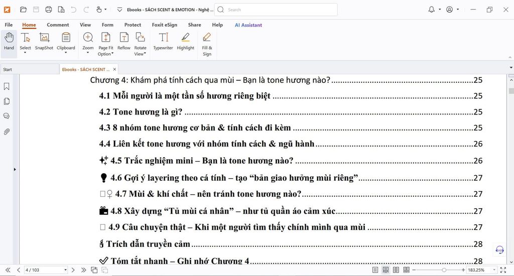The height and width of the screenshot is (276, 514).
Task: Click Rotate View icon
Action: click(141, 37)
